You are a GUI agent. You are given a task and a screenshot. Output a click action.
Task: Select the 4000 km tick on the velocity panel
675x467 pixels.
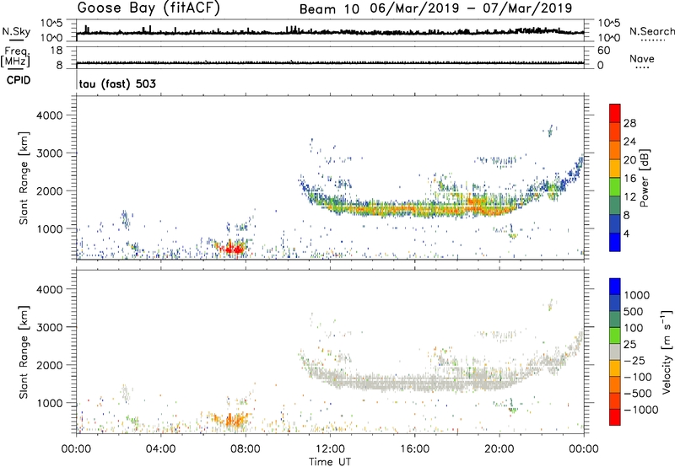(x=49, y=289)
